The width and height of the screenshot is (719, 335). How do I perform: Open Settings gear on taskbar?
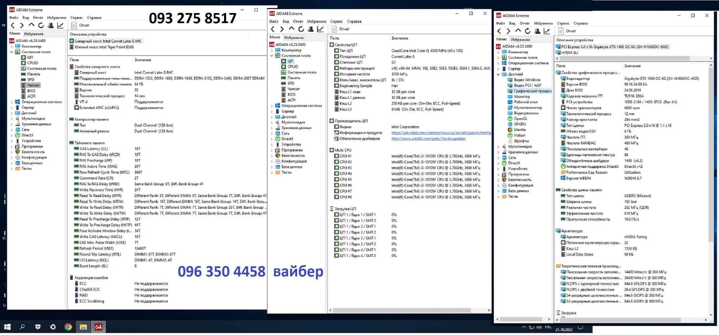tap(53, 327)
